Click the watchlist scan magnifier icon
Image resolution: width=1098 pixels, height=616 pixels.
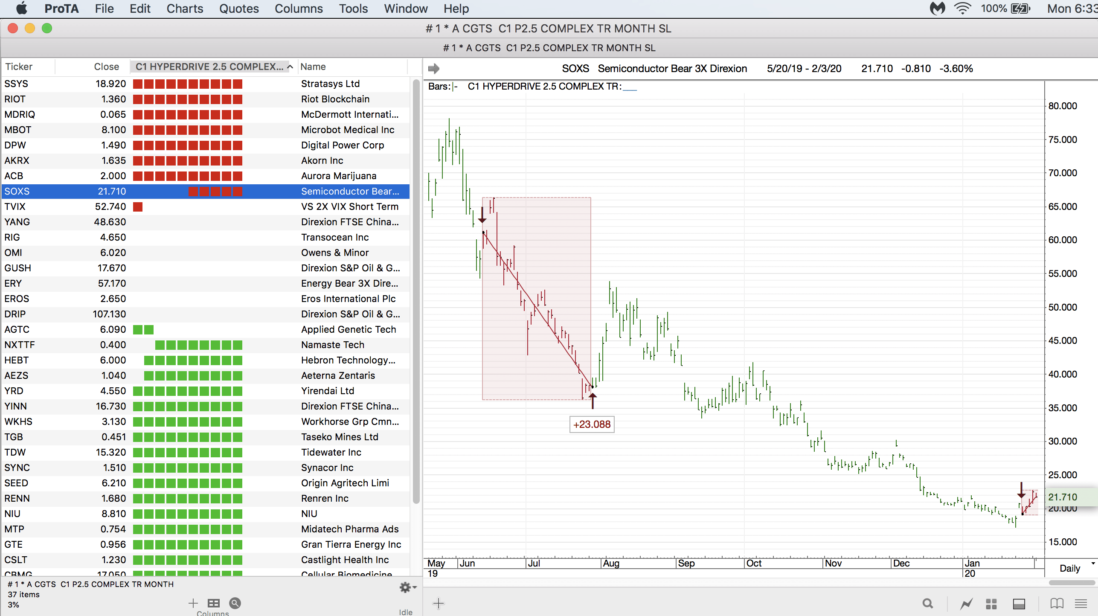click(x=235, y=603)
